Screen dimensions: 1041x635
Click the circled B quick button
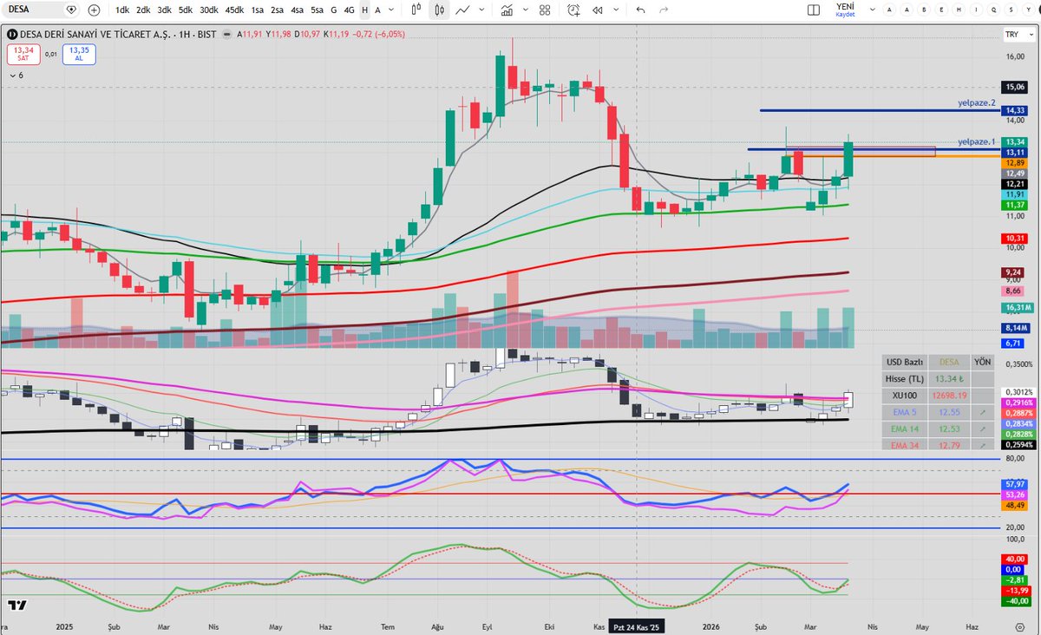924,10
